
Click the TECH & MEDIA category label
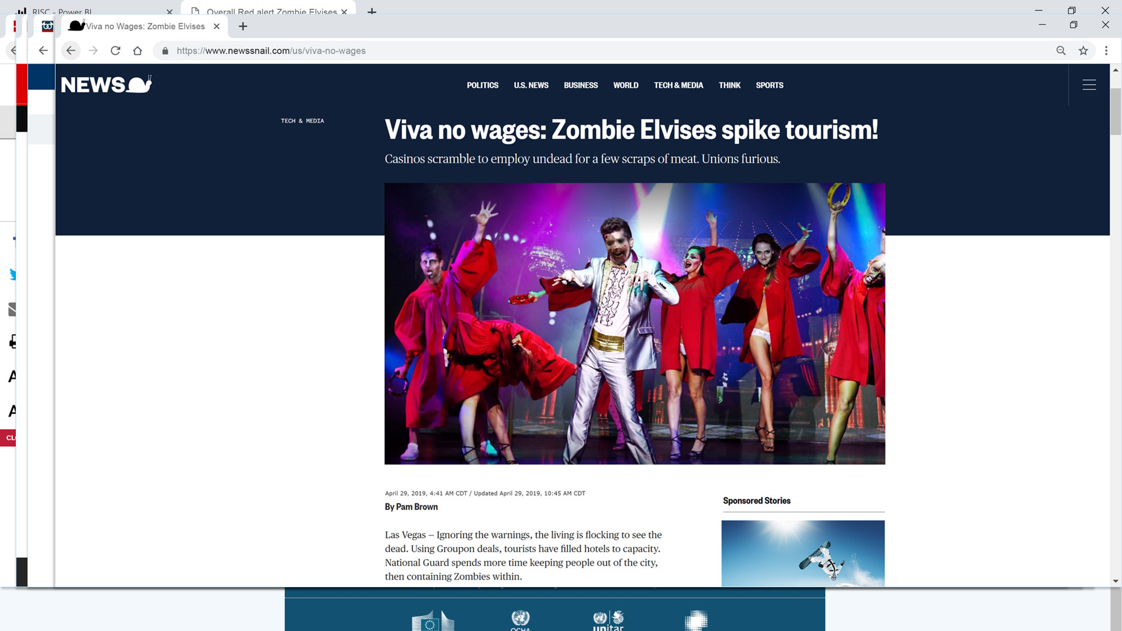click(302, 121)
